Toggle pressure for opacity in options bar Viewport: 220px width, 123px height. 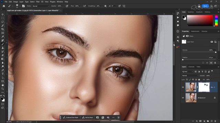point(67,6)
